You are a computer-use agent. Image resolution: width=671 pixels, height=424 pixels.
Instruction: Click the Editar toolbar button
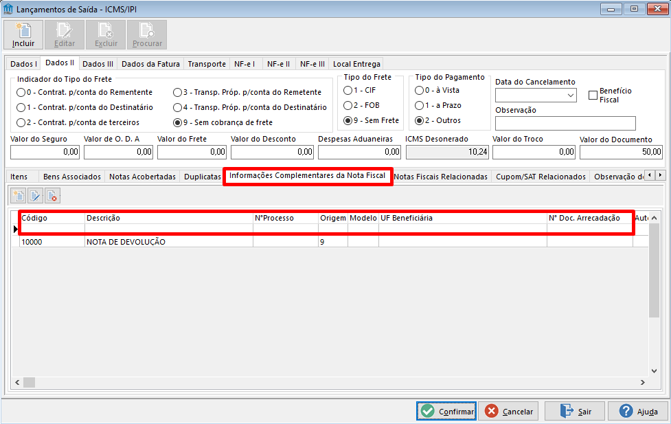[64, 34]
